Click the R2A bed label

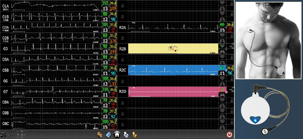[122, 27]
